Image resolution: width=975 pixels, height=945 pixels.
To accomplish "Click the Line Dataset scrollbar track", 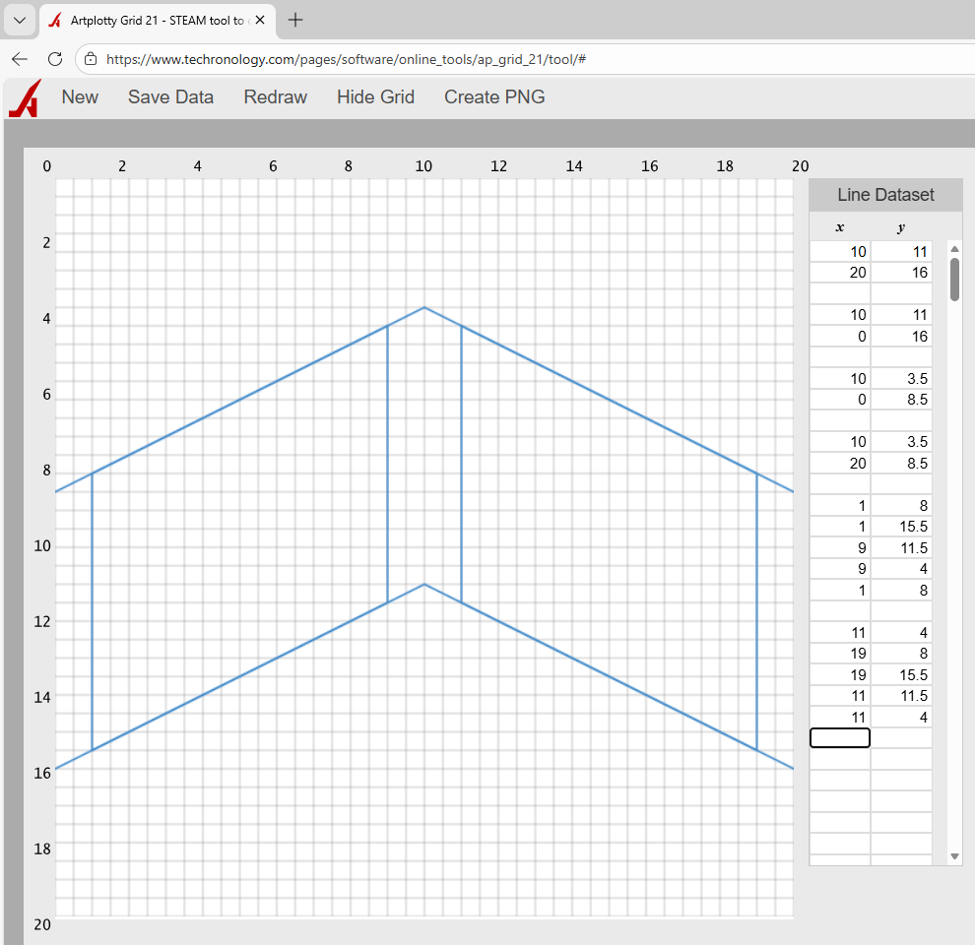I will (953, 551).
